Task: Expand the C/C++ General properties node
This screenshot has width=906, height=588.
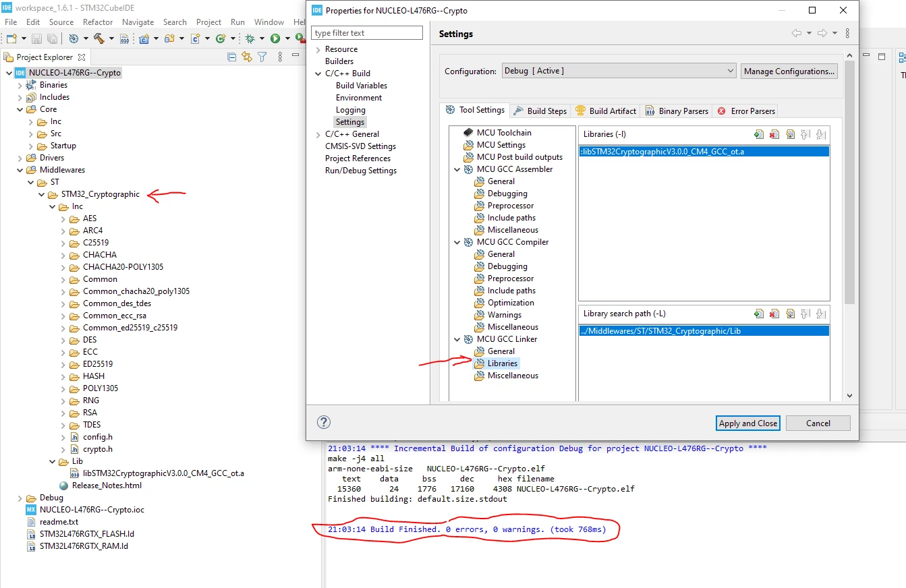Action: pos(318,134)
